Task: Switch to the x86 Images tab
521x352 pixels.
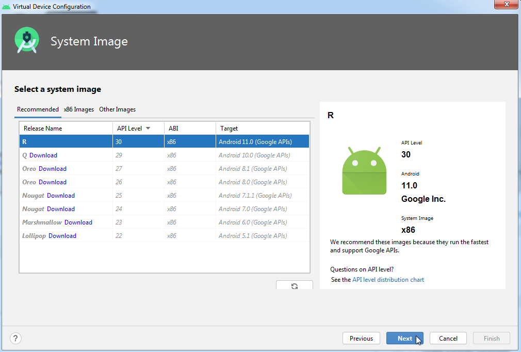Action: pos(79,109)
